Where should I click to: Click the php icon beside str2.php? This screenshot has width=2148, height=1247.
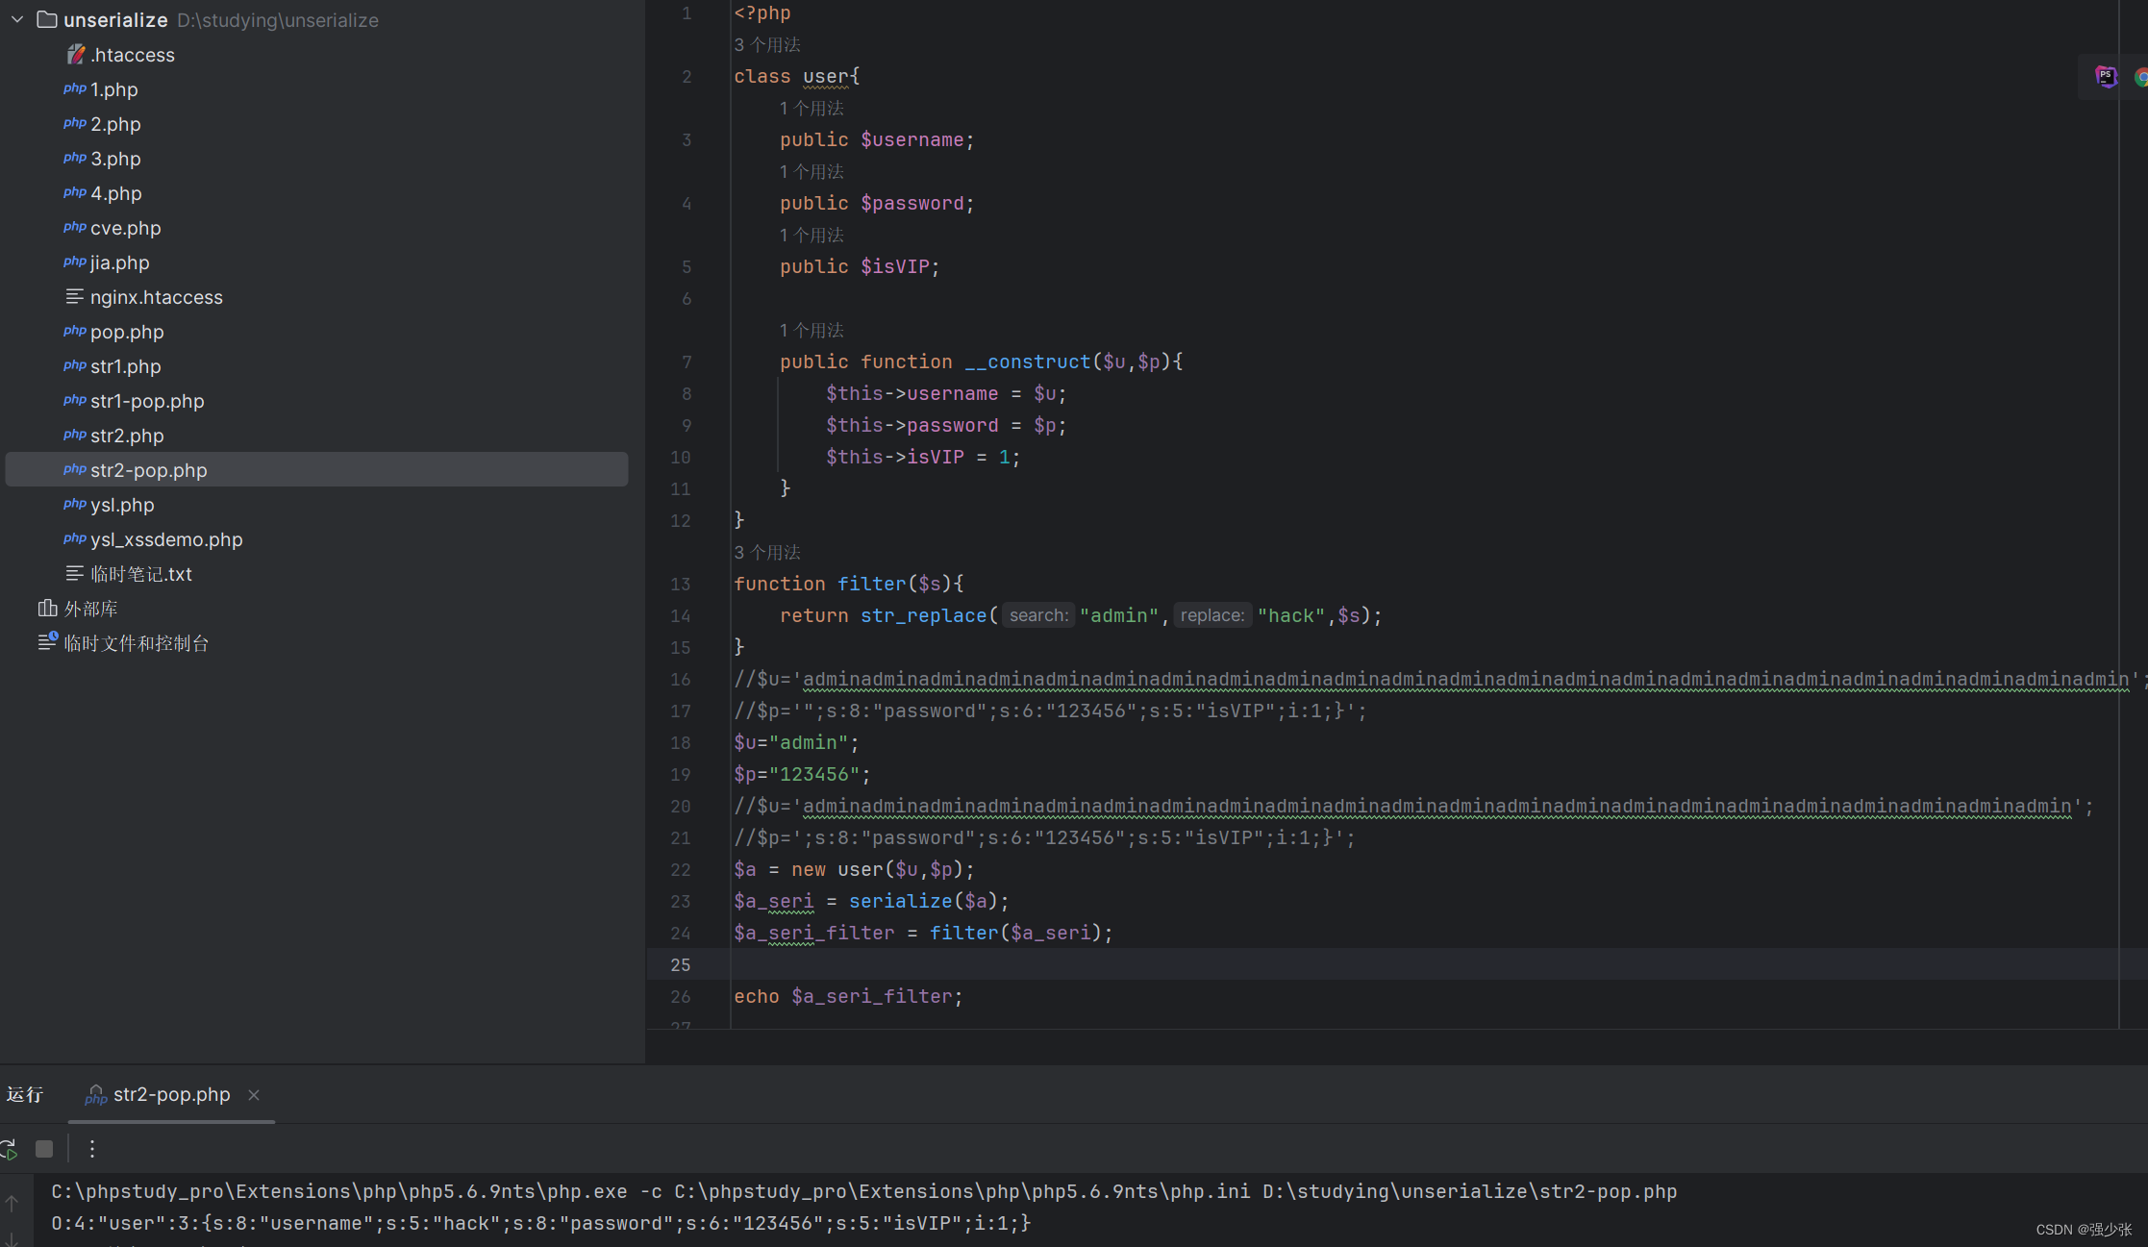pyautogui.click(x=75, y=435)
